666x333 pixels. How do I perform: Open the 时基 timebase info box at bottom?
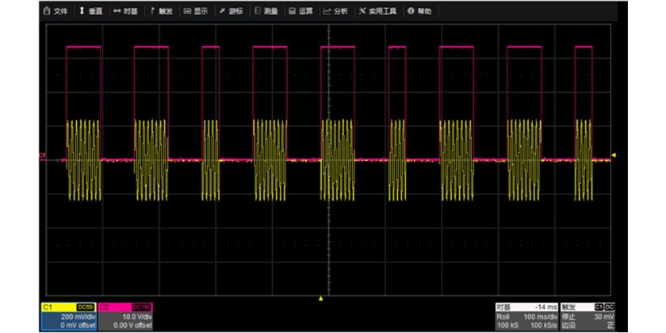[526, 316]
